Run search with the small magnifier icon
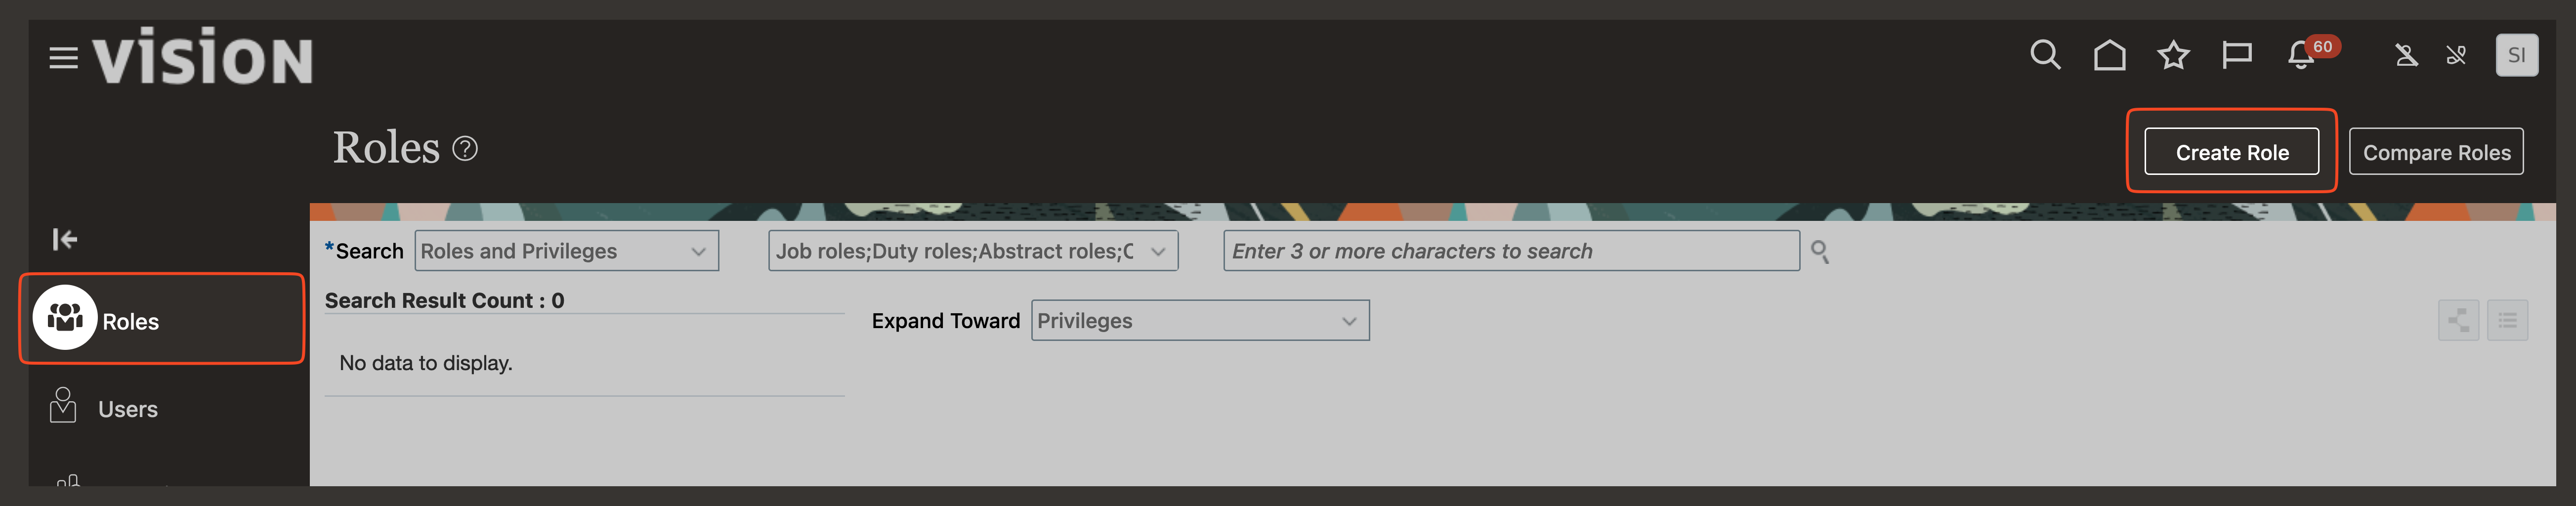The image size is (2576, 506). pos(1820,252)
